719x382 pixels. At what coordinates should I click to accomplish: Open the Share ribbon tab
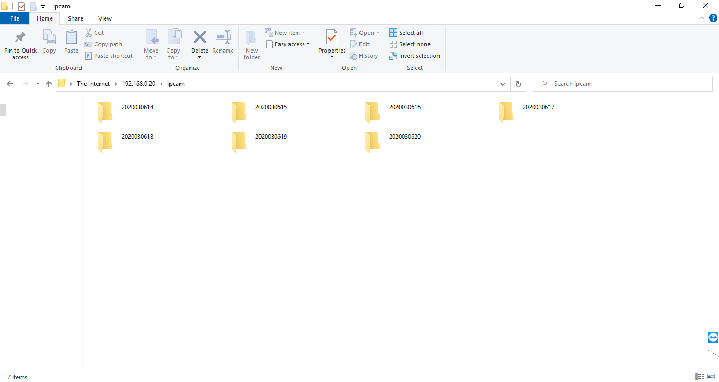(x=75, y=18)
